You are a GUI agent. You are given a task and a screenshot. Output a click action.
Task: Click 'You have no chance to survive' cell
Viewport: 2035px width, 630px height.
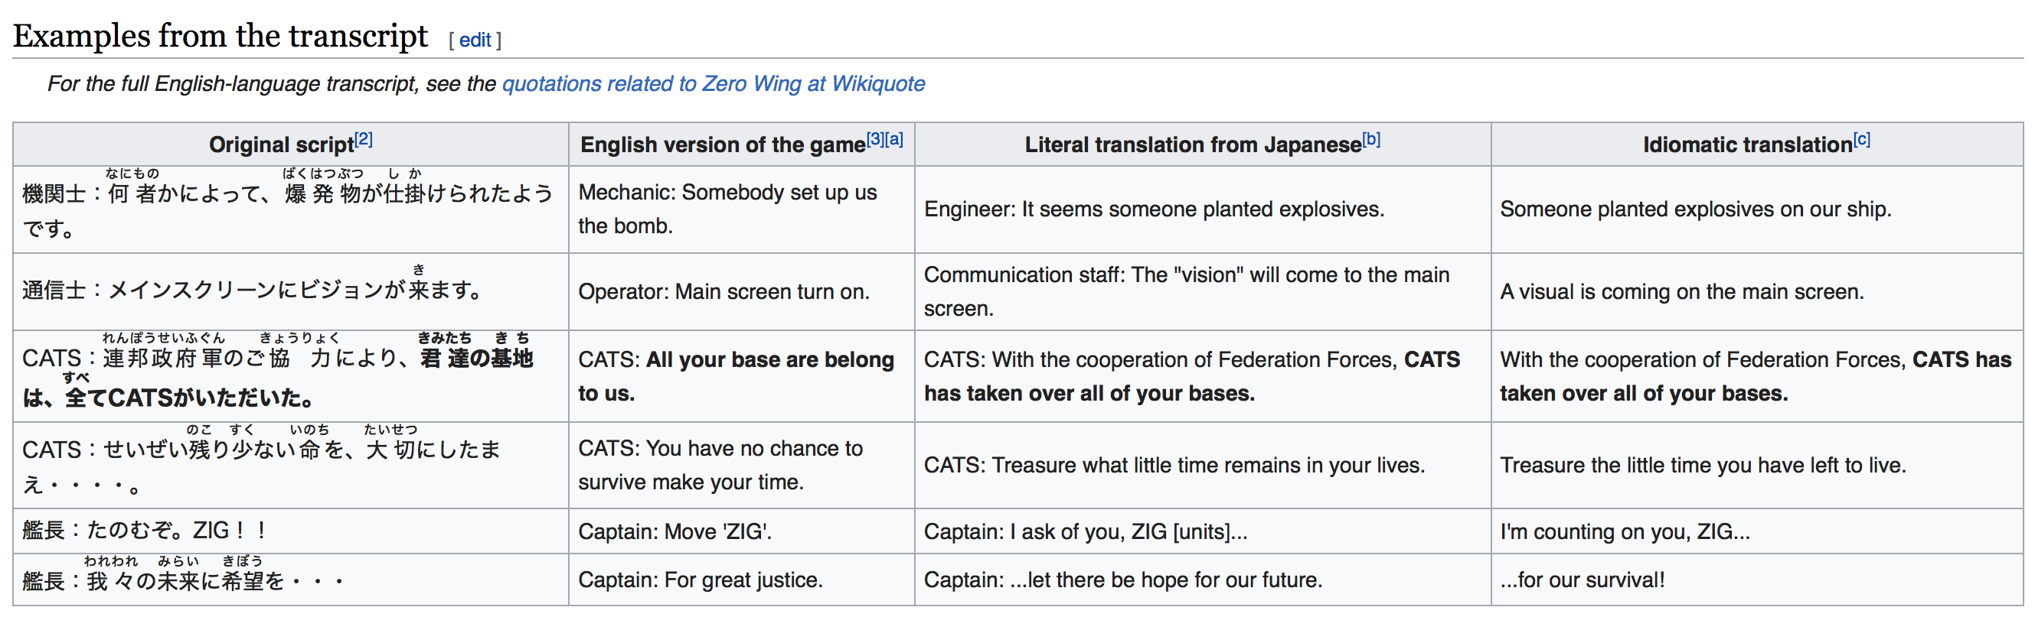pos(720,465)
